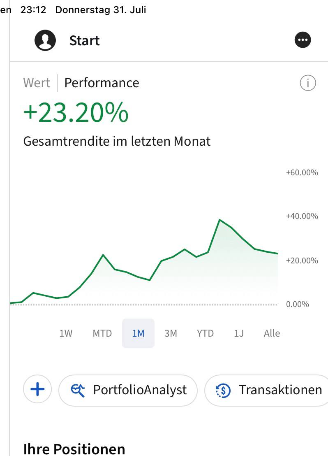
Task: Select the 1M time range
Action: pos(138,333)
